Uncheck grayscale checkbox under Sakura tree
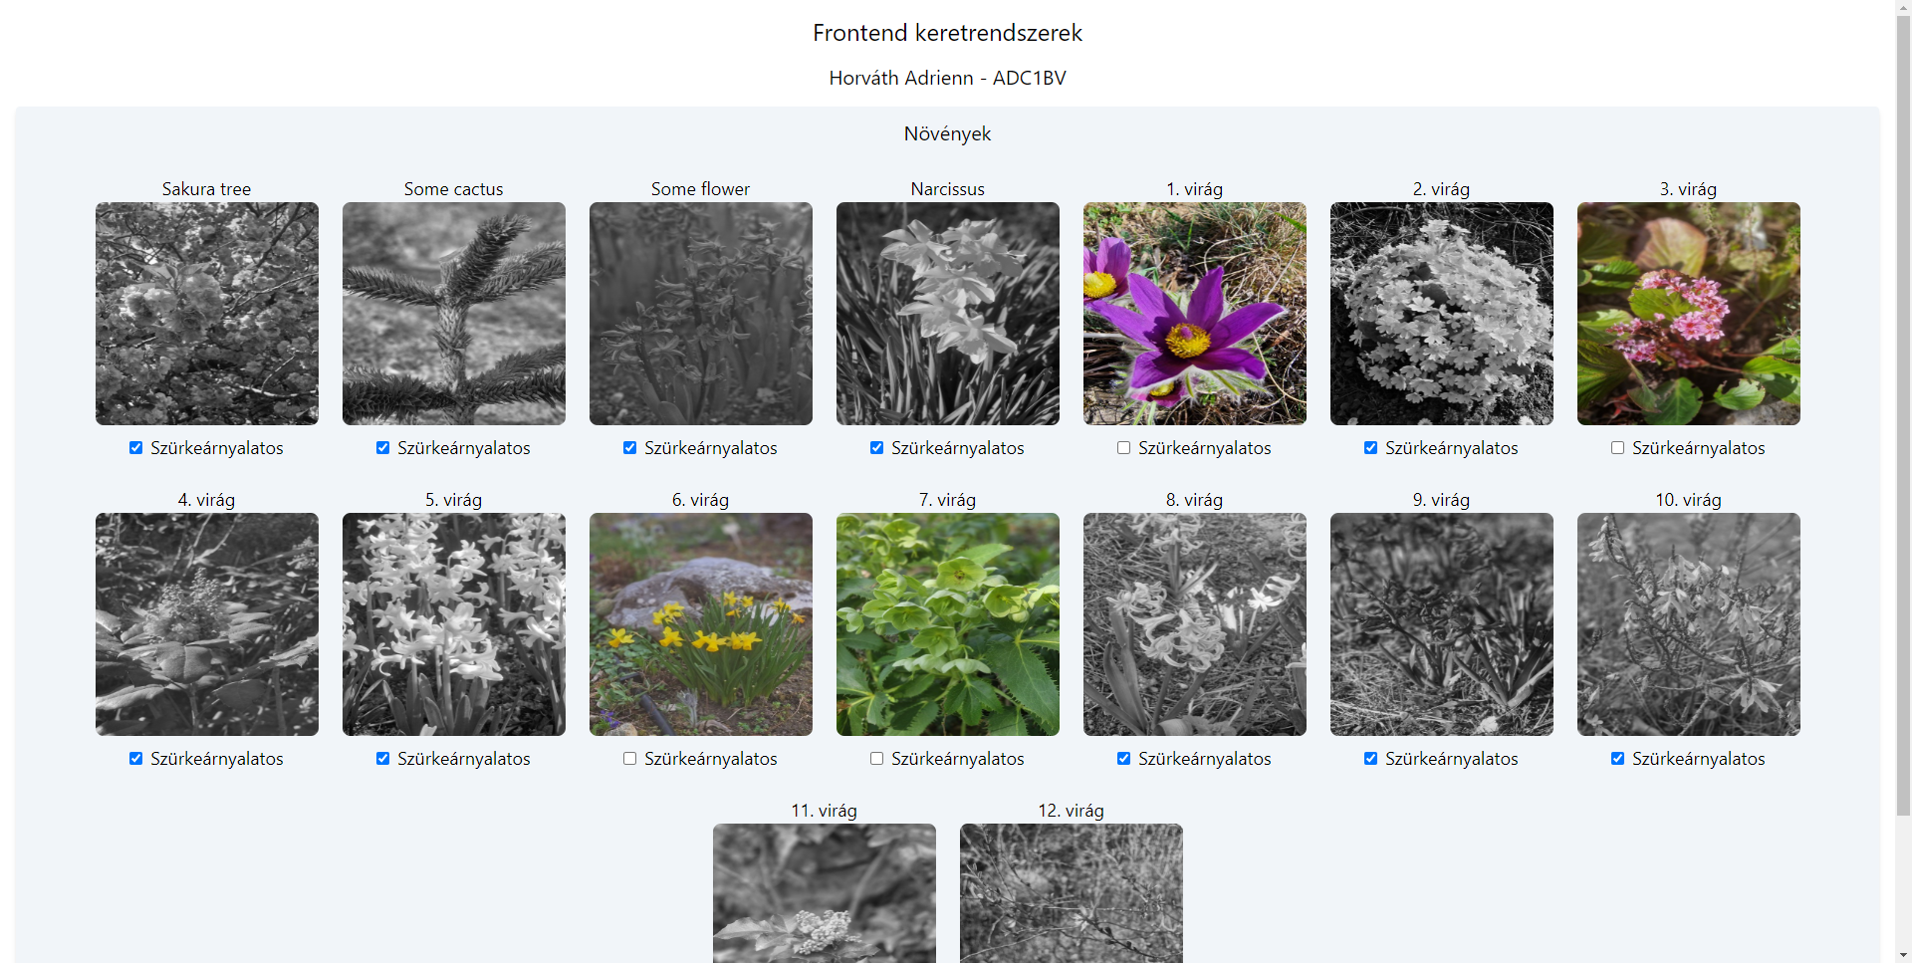The image size is (1912, 963). (135, 448)
